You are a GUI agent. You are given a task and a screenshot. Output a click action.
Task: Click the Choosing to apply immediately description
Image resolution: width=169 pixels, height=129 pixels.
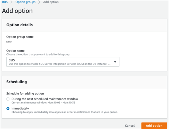[x=64, y=112]
